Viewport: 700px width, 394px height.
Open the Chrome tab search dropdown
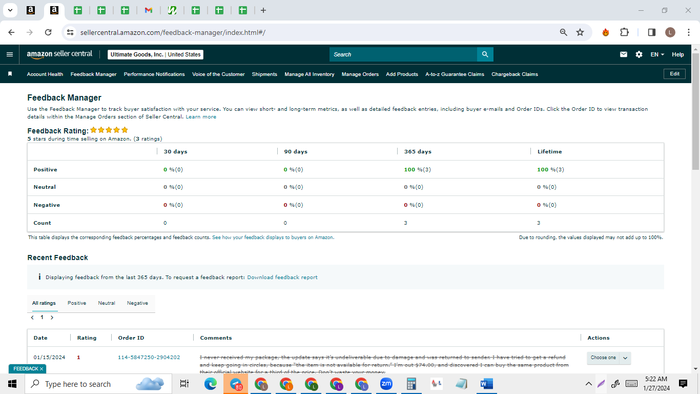click(10, 10)
